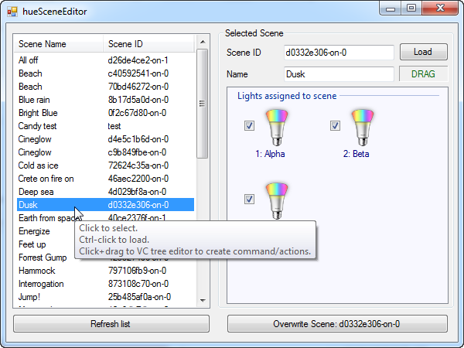Sort by the Scene ID column header

click(x=148, y=44)
